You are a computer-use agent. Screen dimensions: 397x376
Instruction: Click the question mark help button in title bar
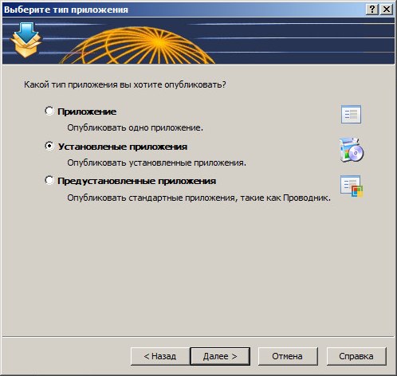[372, 10]
